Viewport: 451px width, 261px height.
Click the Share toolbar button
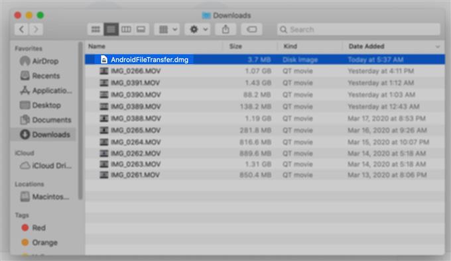225,29
